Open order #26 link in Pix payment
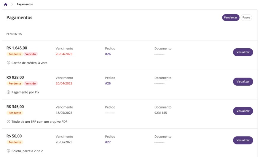This screenshot has height=157, width=260. click(108, 83)
